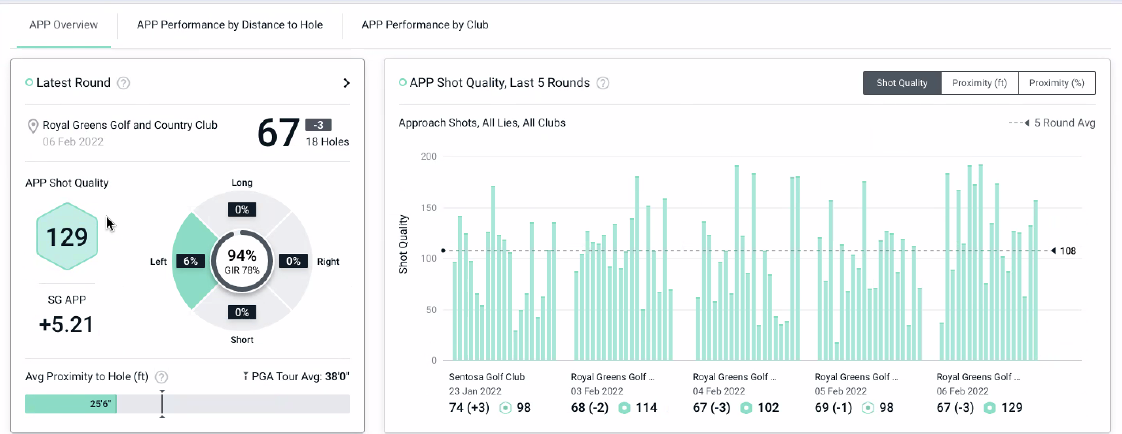Switch chart to Proximity (ft) view
The height and width of the screenshot is (434, 1122).
click(979, 83)
